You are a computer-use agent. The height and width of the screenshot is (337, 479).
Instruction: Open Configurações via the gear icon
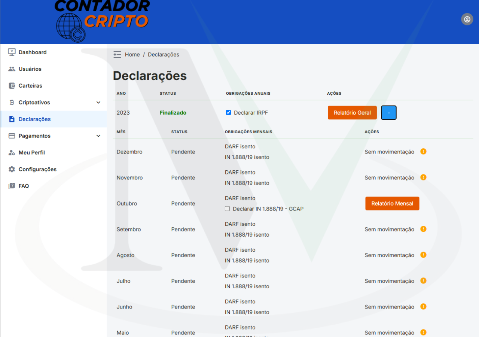(11, 169)
